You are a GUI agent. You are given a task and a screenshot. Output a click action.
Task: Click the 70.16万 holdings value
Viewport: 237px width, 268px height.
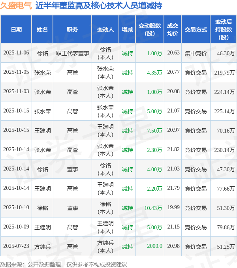pyautogui.click(x=226, y=131)
